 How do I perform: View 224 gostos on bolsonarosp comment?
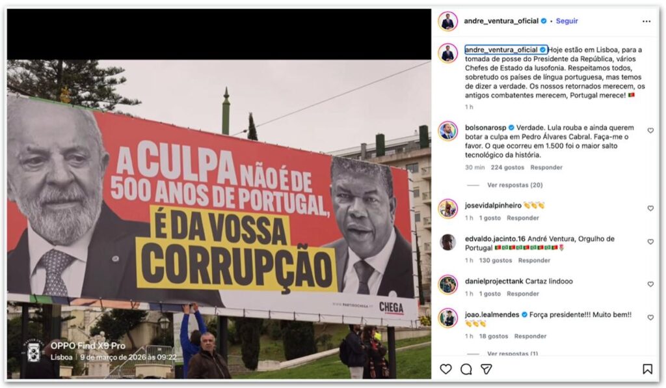pos(507,167)
